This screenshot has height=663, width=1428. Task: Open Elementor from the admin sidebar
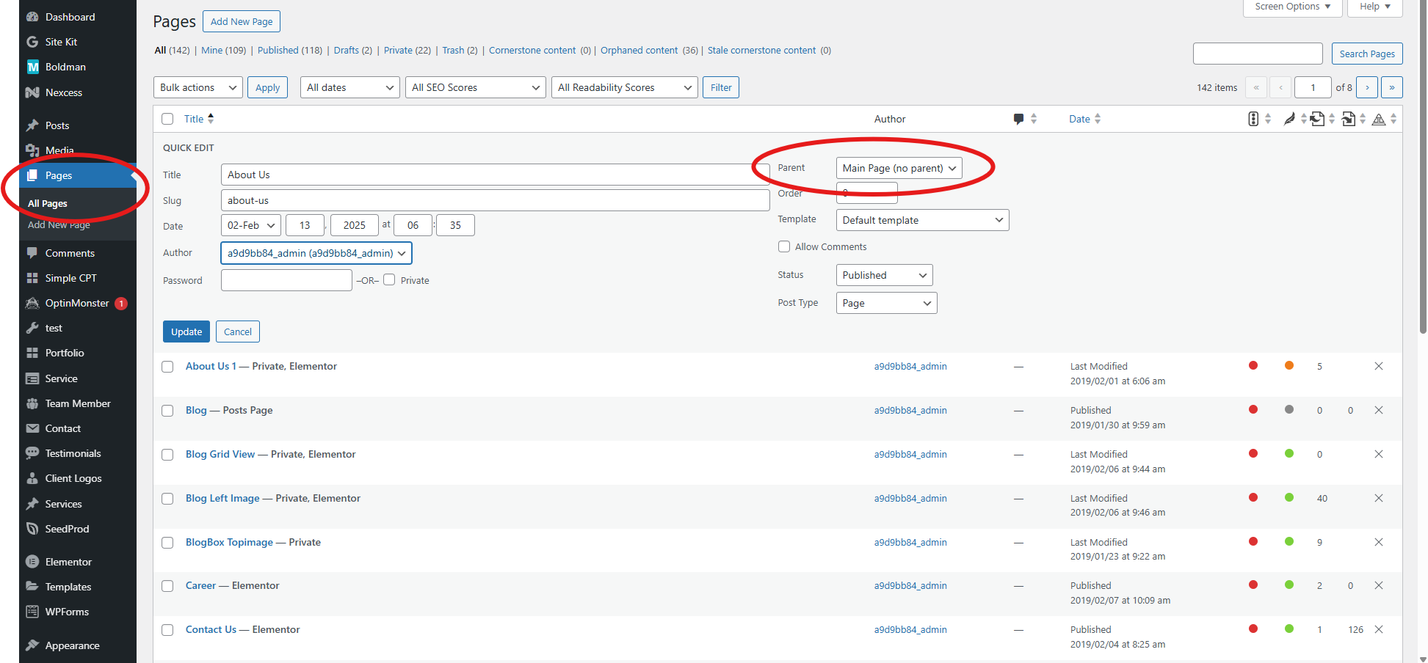pos(68,562)
